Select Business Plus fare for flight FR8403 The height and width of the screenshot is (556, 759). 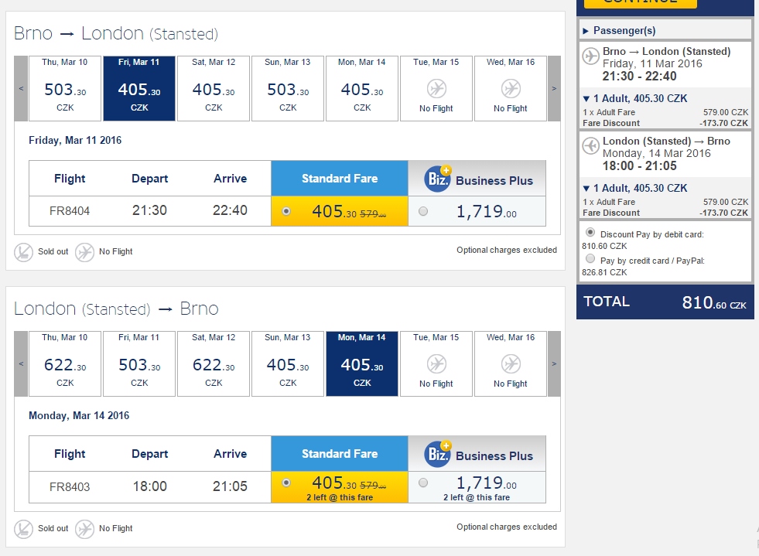tap(423, 483)
